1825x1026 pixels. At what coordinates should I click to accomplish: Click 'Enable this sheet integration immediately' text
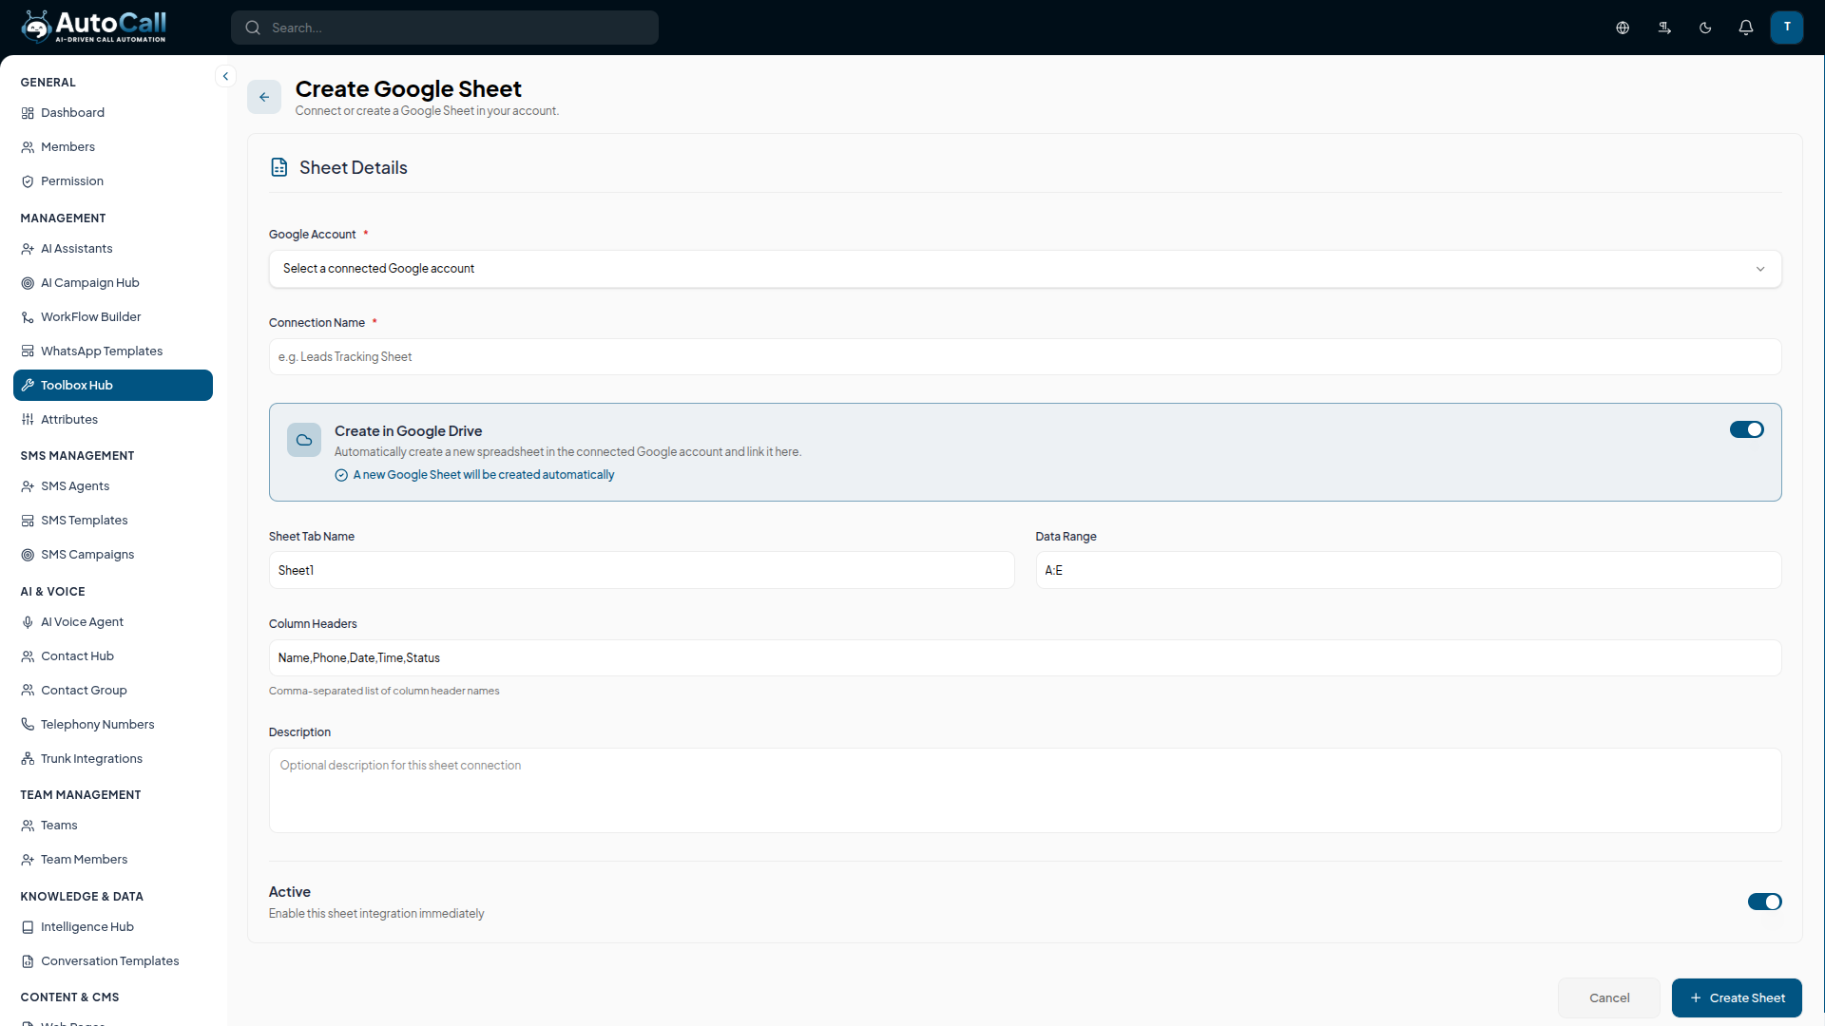point(376,914)
